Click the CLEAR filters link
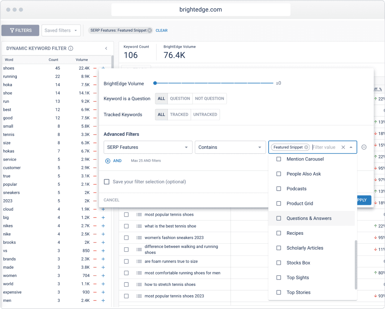Viewport: 385px width, 309px height. coord(162,31)
